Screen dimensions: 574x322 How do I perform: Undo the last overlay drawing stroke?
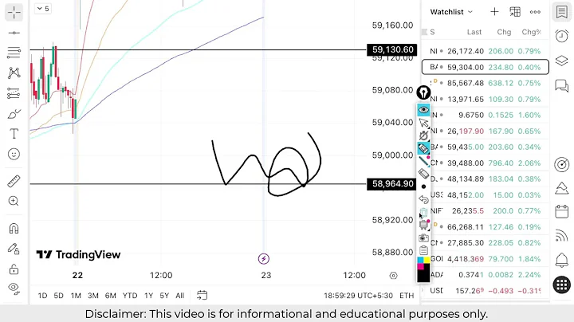[423, 199]
